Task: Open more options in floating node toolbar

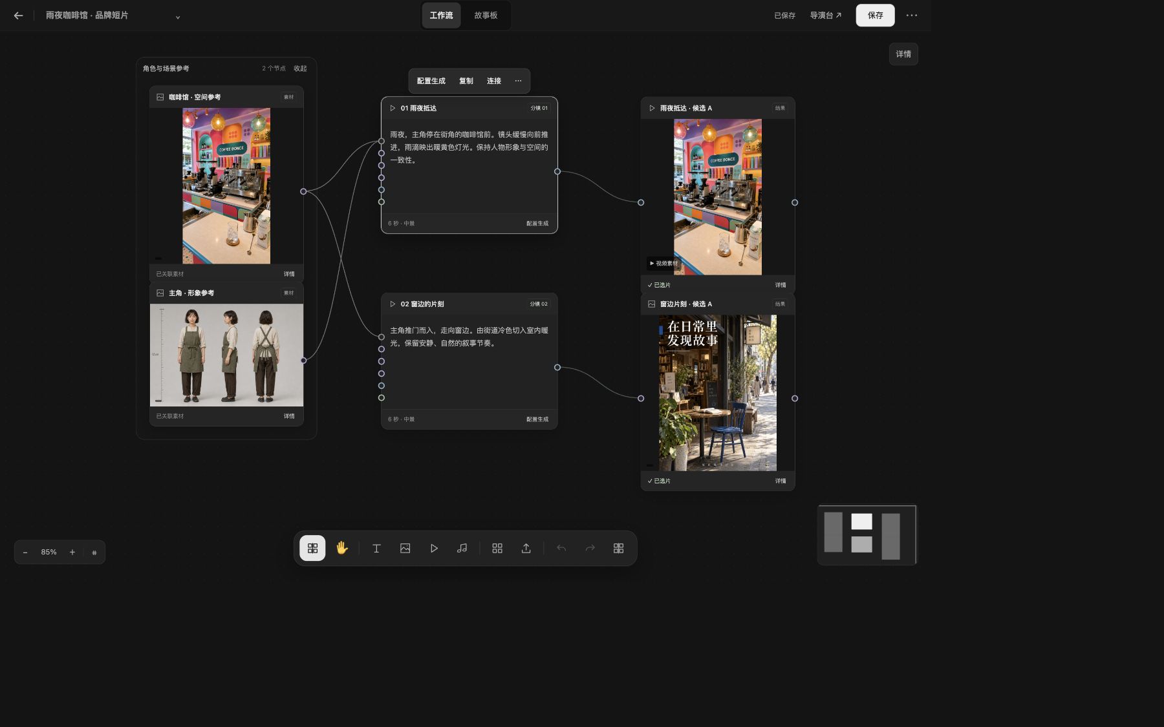Action: click(518, 81)
